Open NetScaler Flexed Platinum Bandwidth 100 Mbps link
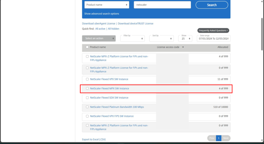 tap(117, 107)
